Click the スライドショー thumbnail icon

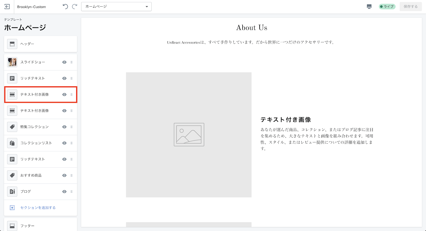[12, 62]
